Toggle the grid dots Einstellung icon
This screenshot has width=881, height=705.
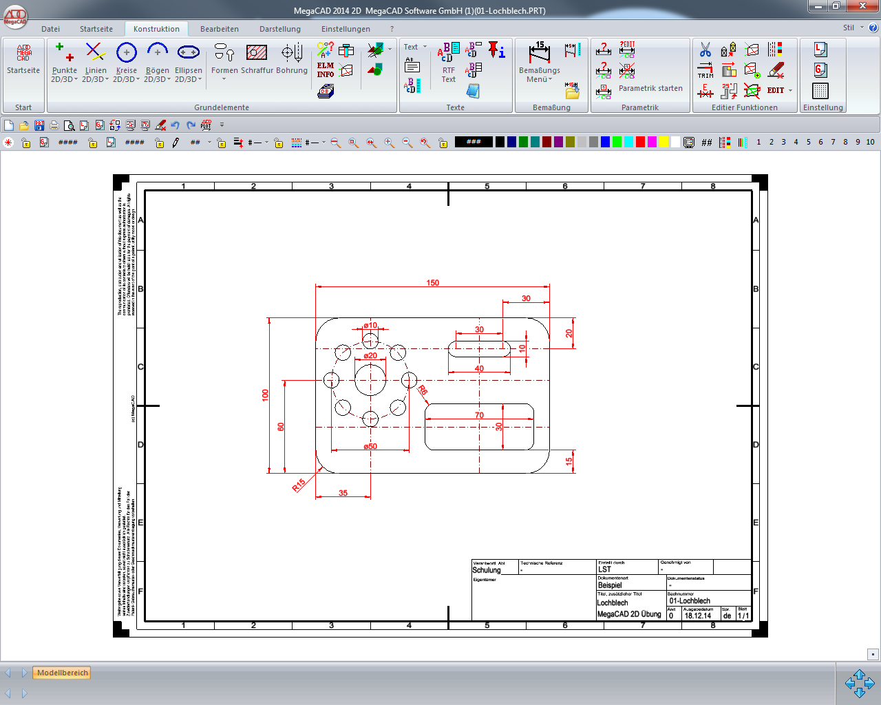click(x=820, y=91)
